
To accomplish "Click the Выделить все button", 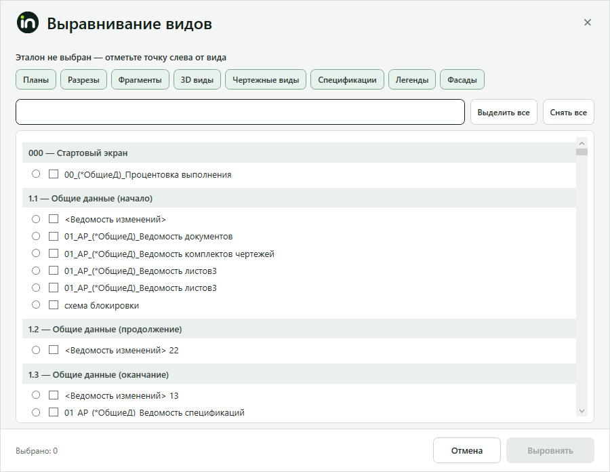I will pyautogui.click(x=504, y=112).
